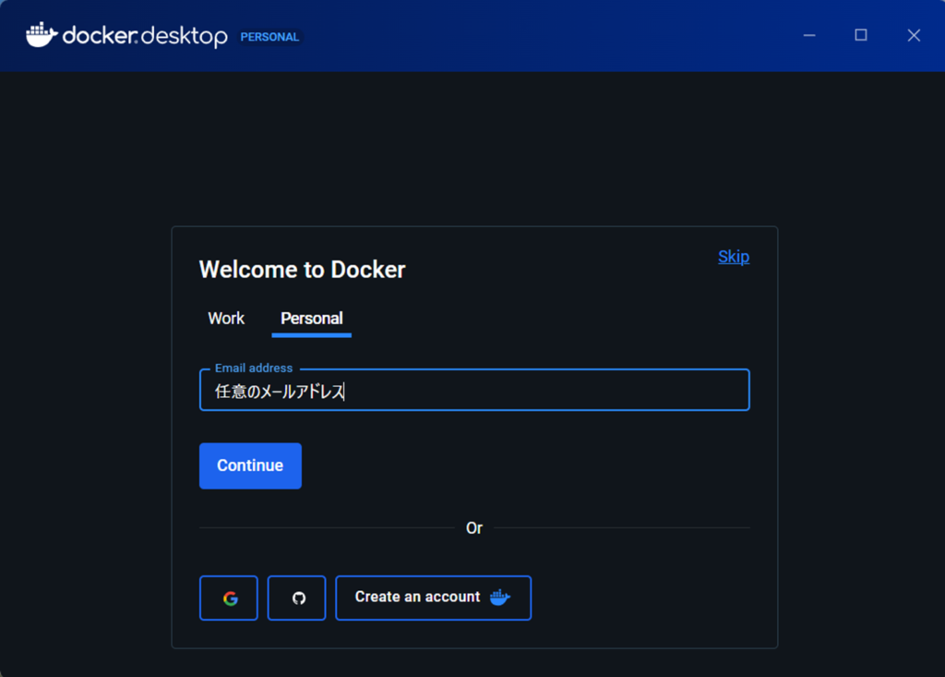Image resolution: width=945 pixels, height=677 pixels.
Task: Skip sign-in using the Skip link
Action: point(734,257)
